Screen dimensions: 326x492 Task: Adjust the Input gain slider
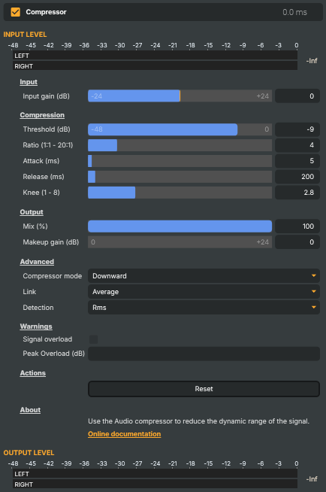click(180, 96)
